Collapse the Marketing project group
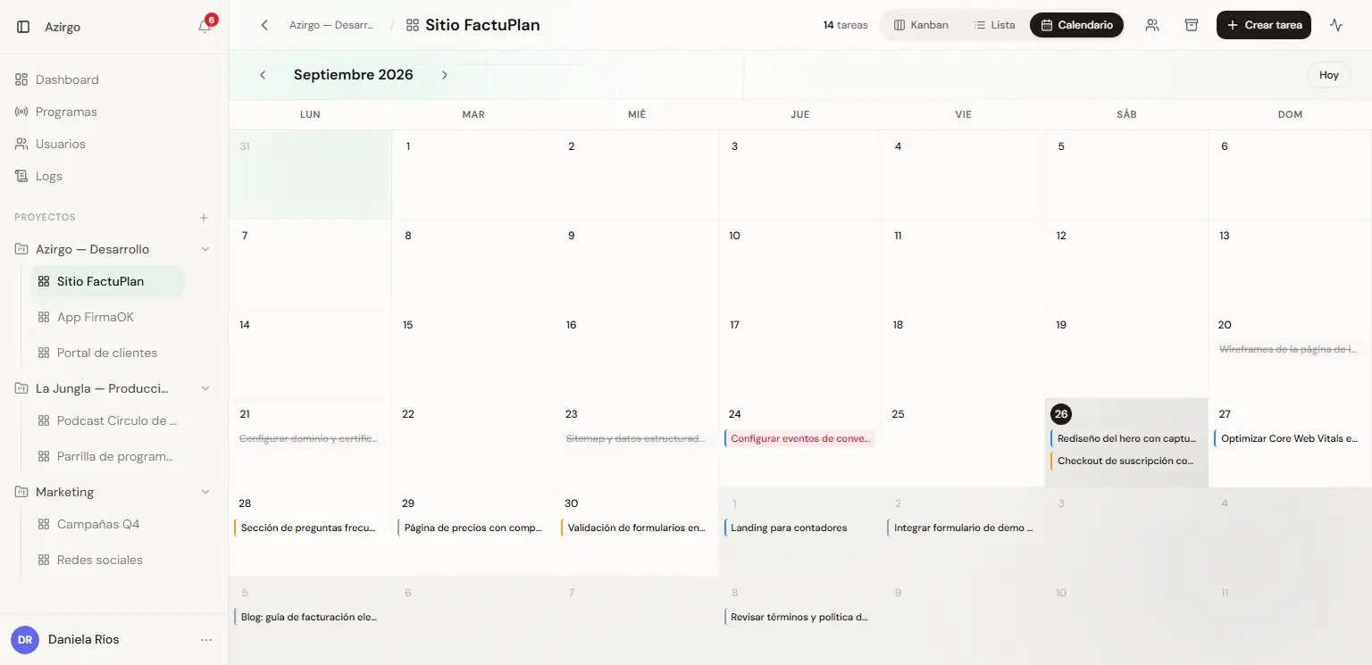This screenshot has height=665, width=1372. point(205,492)
